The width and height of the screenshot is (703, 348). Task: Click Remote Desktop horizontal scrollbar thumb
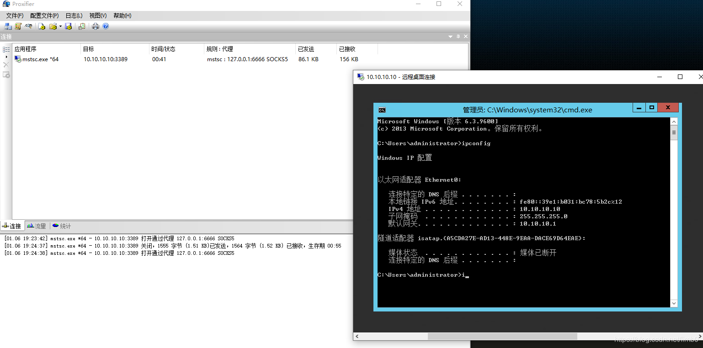click(502, 337)
